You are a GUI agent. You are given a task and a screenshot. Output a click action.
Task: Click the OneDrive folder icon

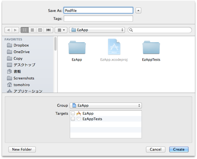pos(9,52)
